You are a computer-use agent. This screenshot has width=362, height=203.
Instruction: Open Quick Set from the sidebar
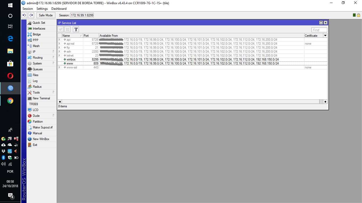pyautogui.click(x=42, y=23)
